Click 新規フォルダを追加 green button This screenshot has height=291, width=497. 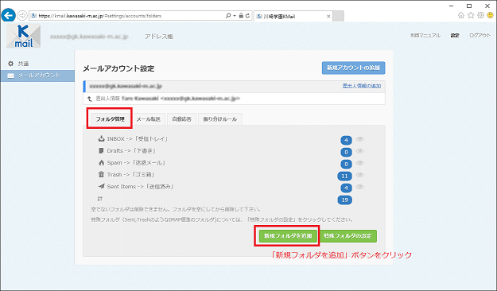pyautogui.click(x=288, y=236)
